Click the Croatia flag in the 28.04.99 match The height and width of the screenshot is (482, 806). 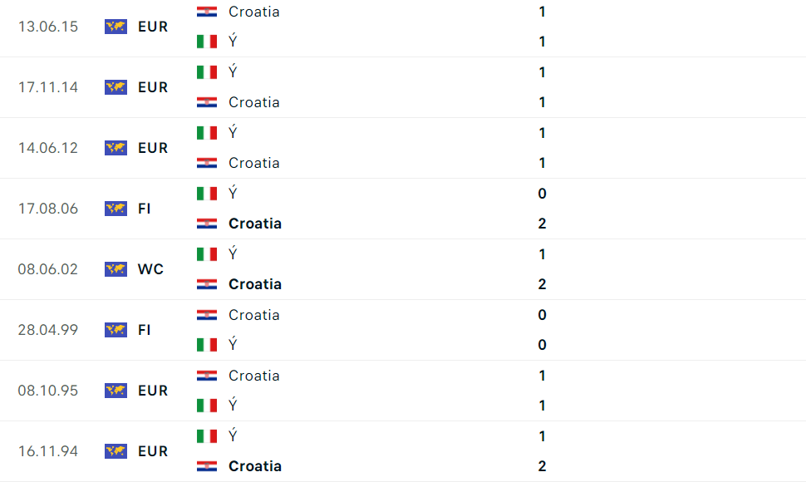click(207, 315)
